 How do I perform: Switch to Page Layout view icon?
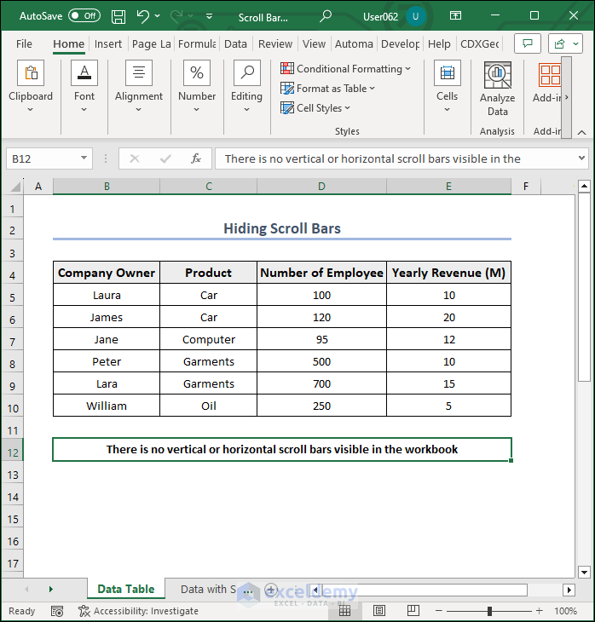[379, 611]
